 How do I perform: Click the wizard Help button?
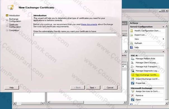(12, 88)
